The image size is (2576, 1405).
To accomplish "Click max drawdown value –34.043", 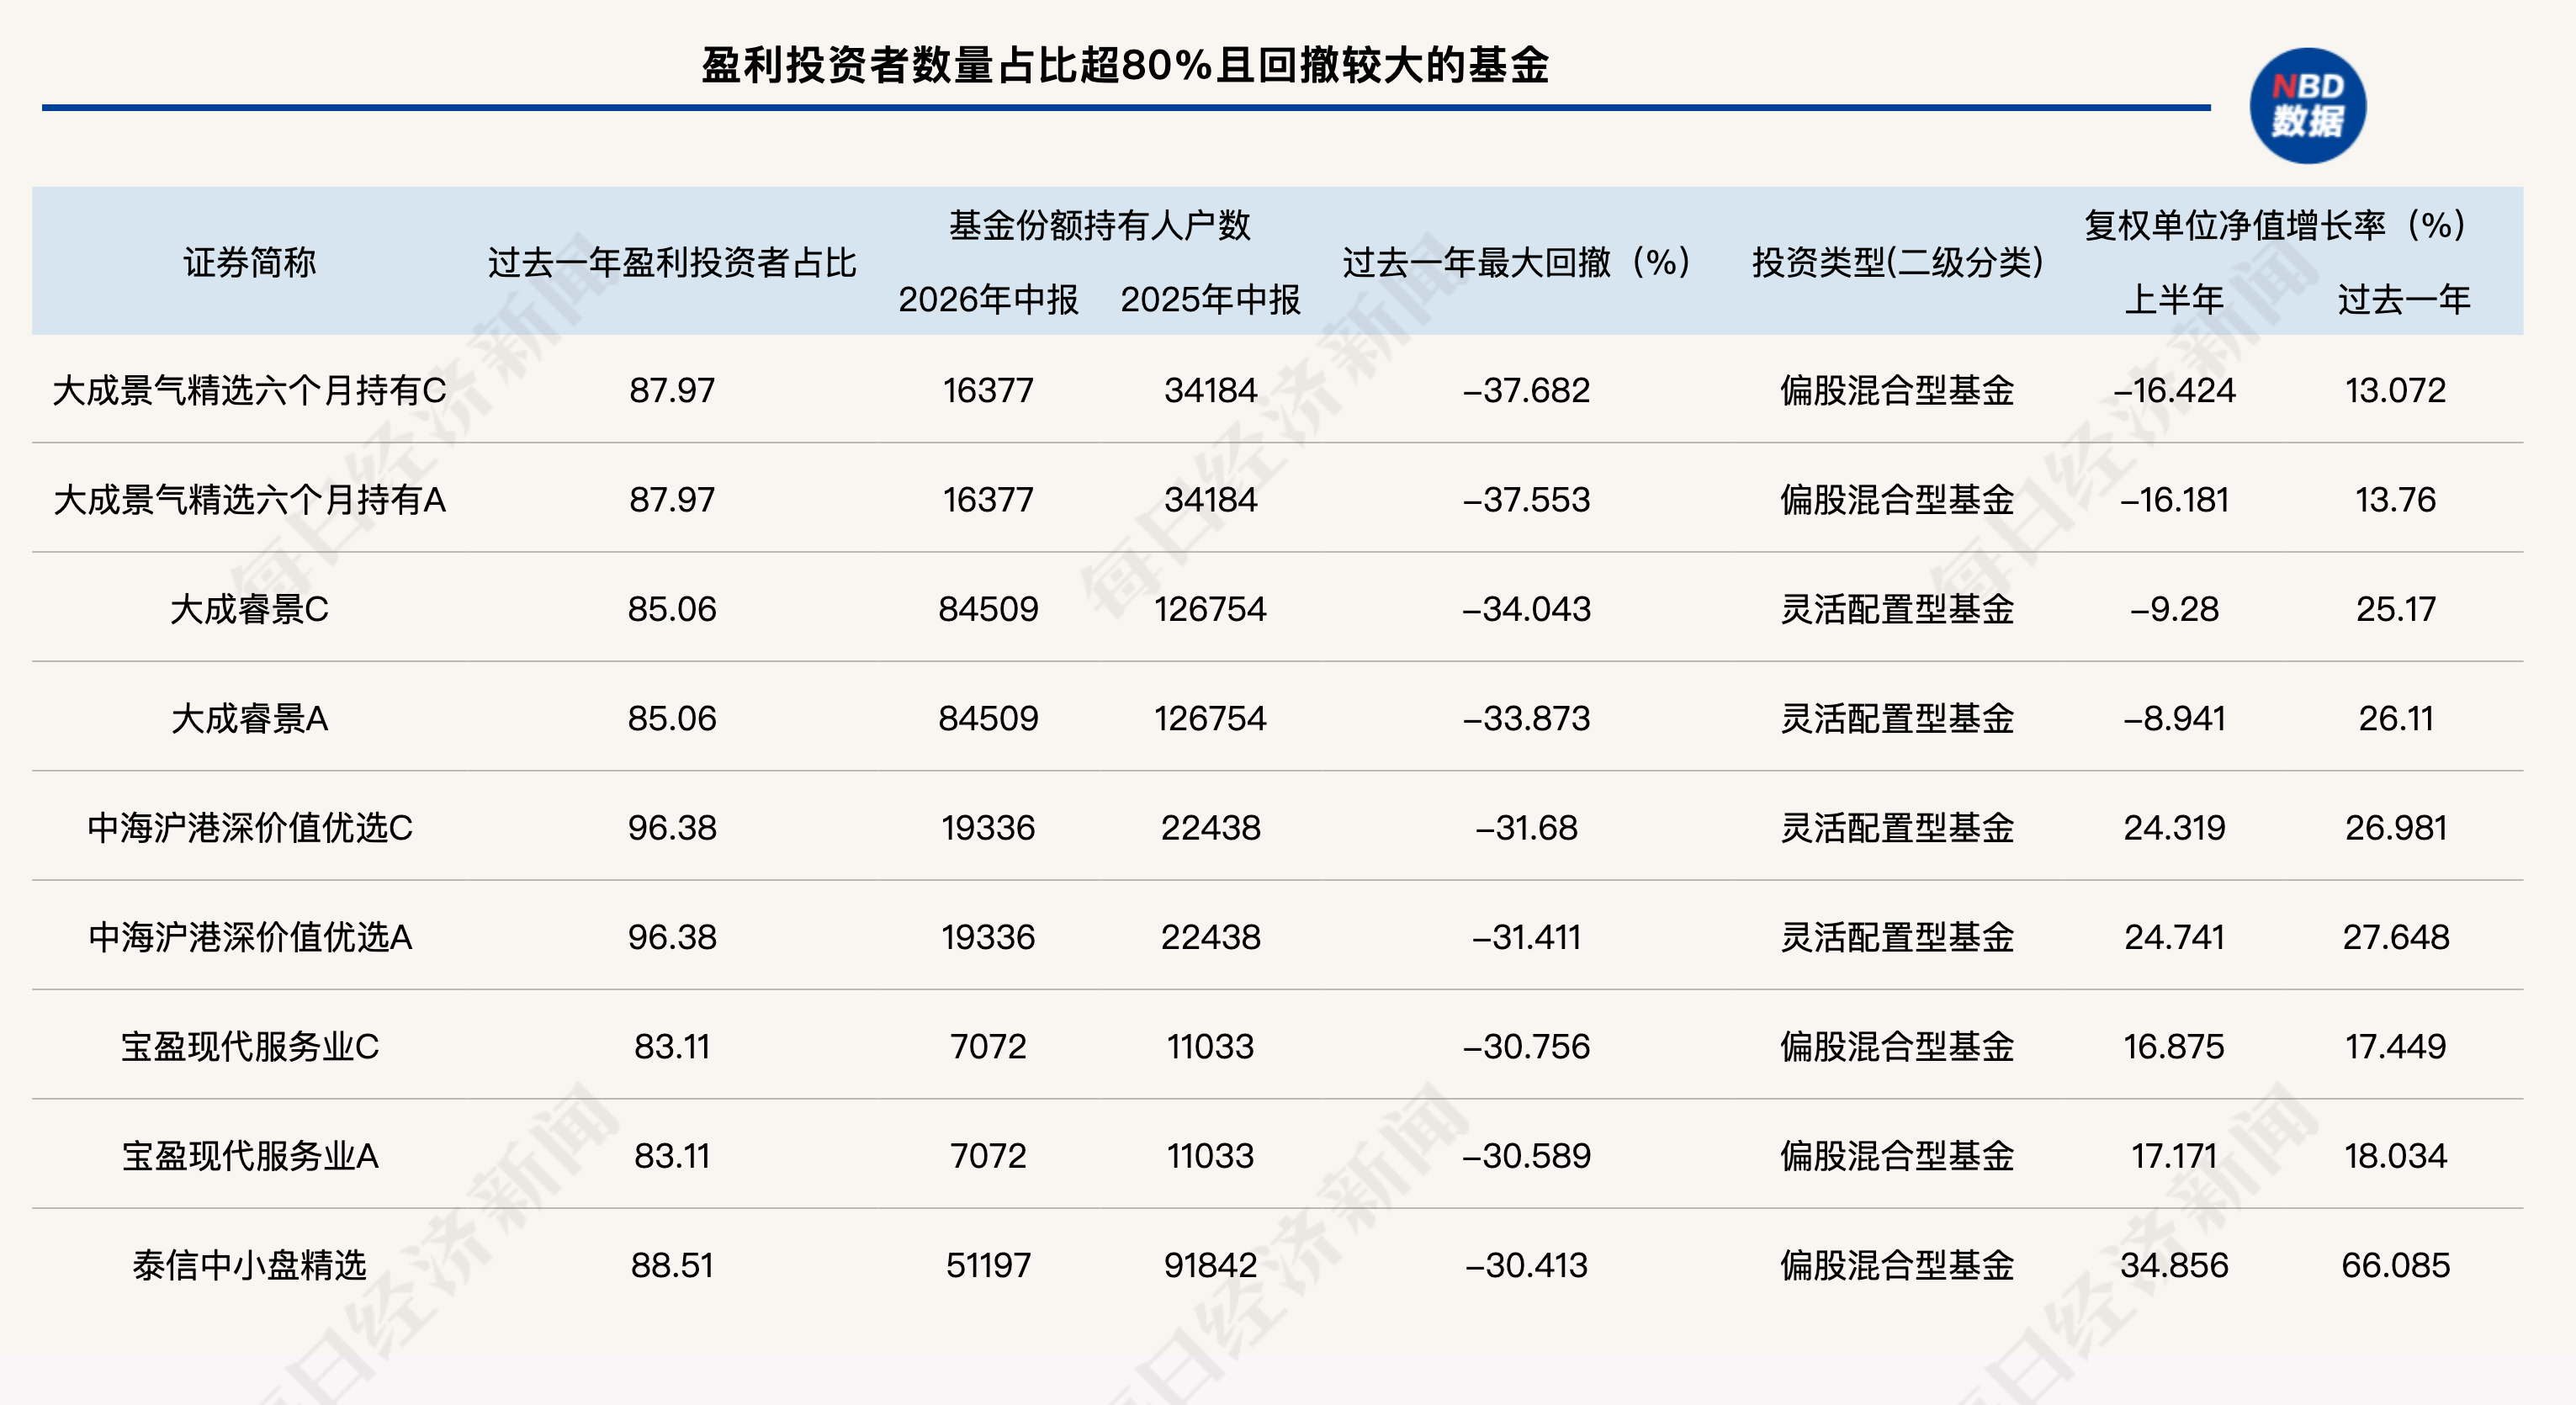I will click(1526, 609).
